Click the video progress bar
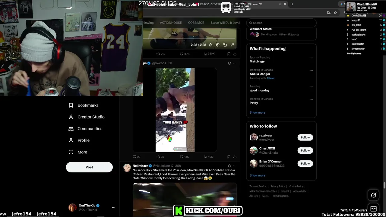The width and height of the screenshot is (386, 217). point(189,39)
